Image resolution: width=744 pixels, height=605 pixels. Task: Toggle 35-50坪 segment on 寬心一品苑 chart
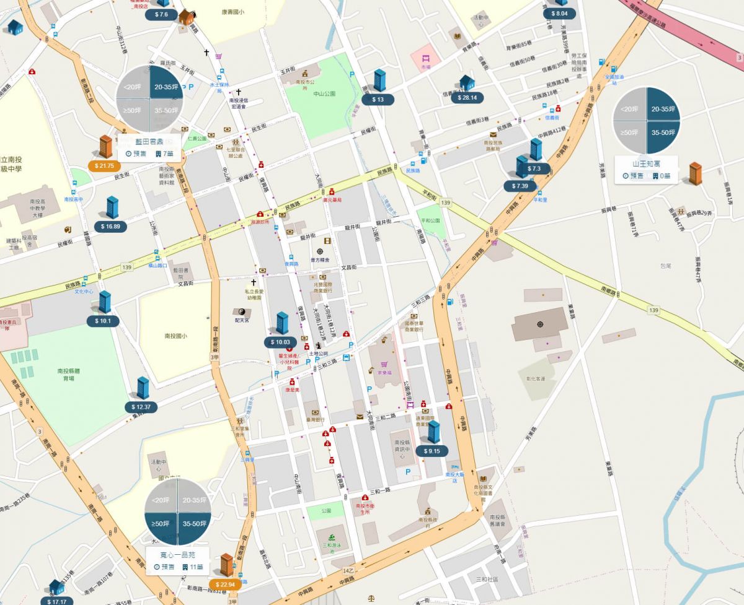[x=195, y=528]
